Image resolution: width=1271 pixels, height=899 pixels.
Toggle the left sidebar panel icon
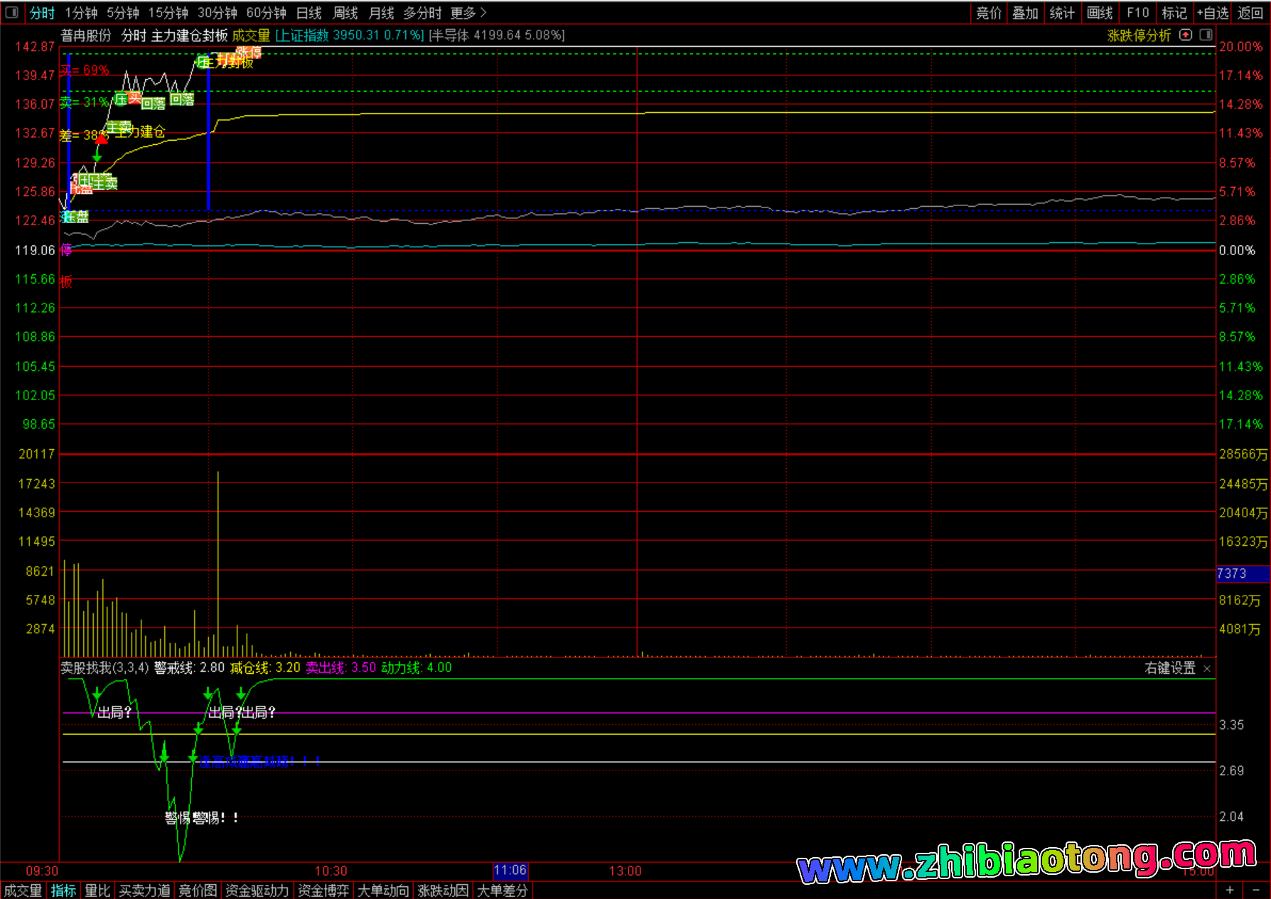pos(11,13)
